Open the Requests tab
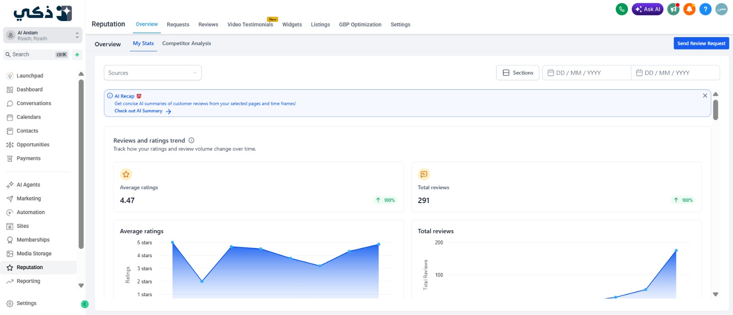This screenshot has width=733, height=315. click(178, 25)
